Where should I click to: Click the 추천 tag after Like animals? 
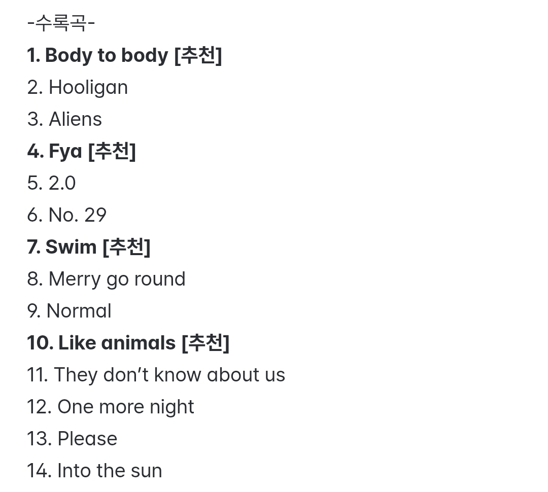coord(205,343)
